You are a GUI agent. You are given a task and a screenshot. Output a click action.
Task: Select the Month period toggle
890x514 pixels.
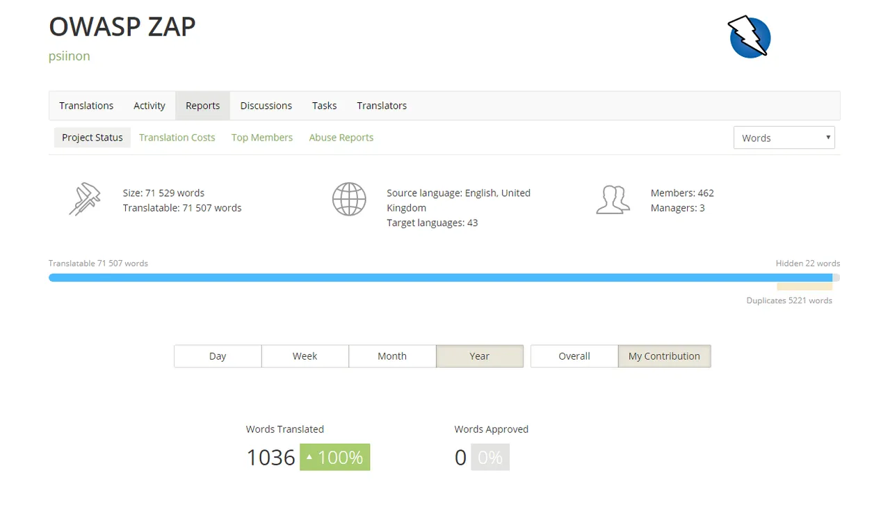(x=392, y=356)
